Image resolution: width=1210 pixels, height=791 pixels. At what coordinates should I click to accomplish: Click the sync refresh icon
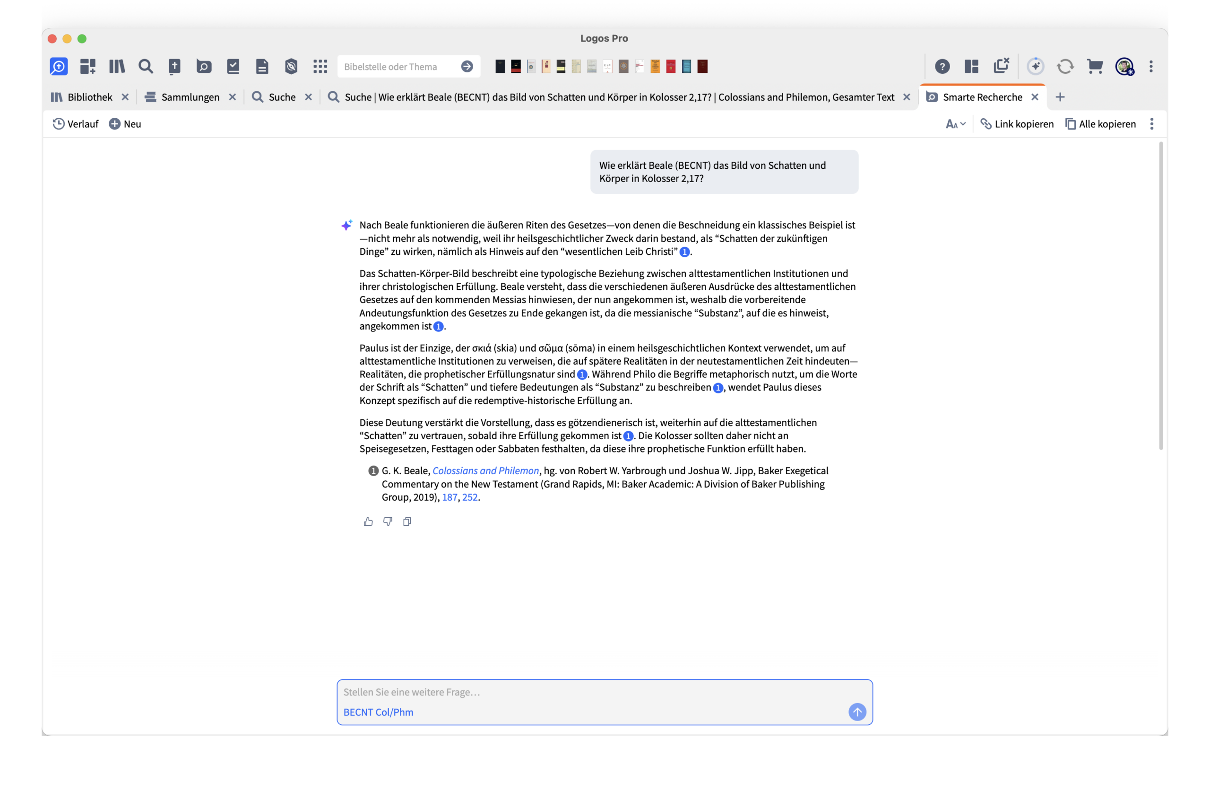[x=1065, y=66]
